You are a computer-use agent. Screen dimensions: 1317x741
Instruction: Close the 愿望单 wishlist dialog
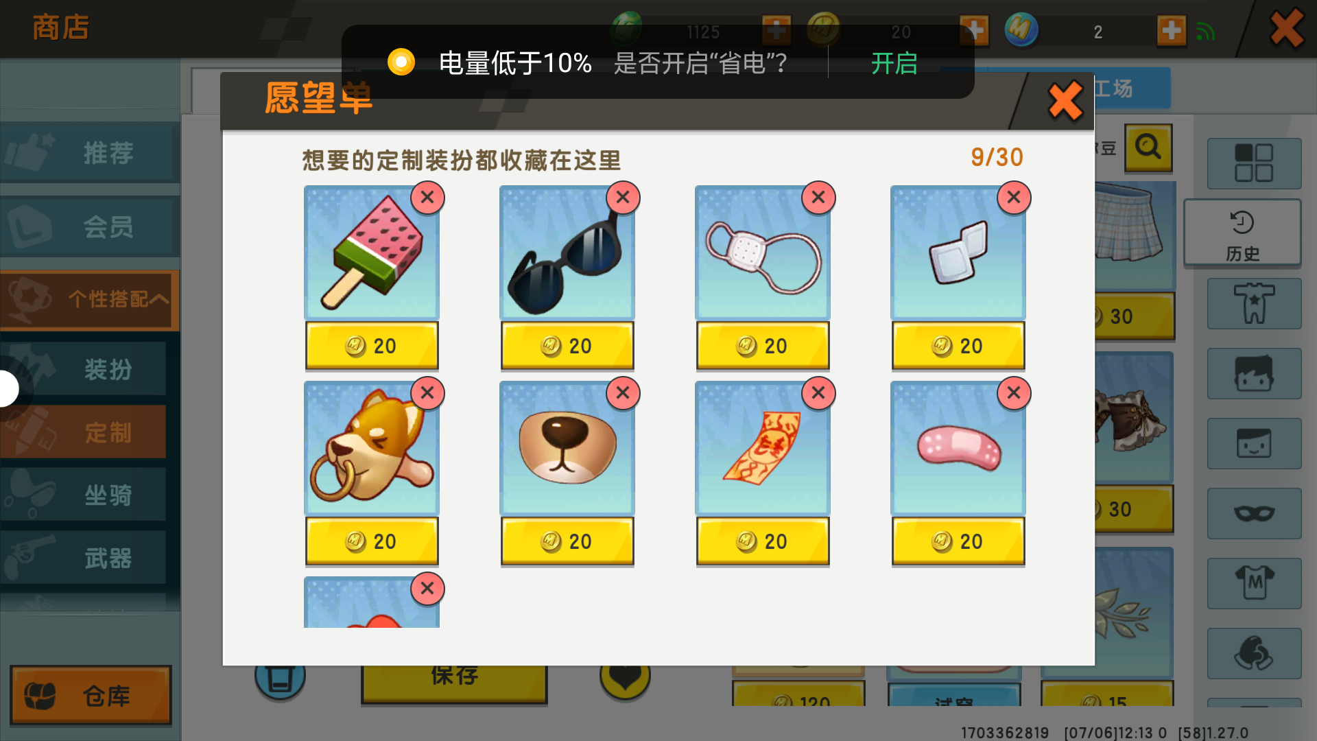(x=1065, y=102)
